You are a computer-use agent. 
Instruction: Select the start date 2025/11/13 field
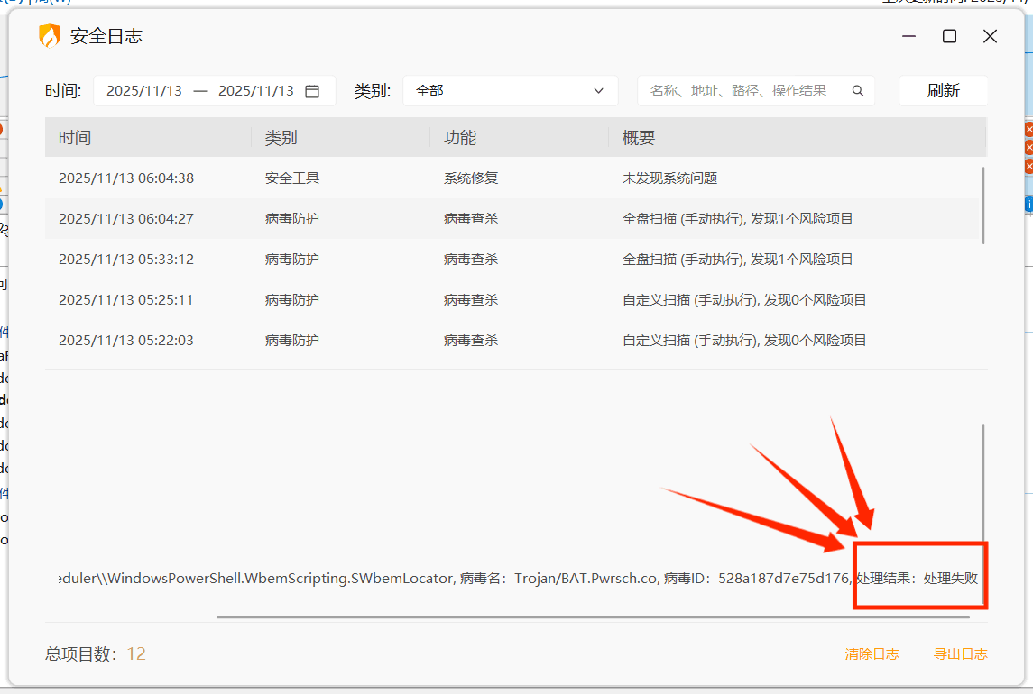(x=144, y=91)
